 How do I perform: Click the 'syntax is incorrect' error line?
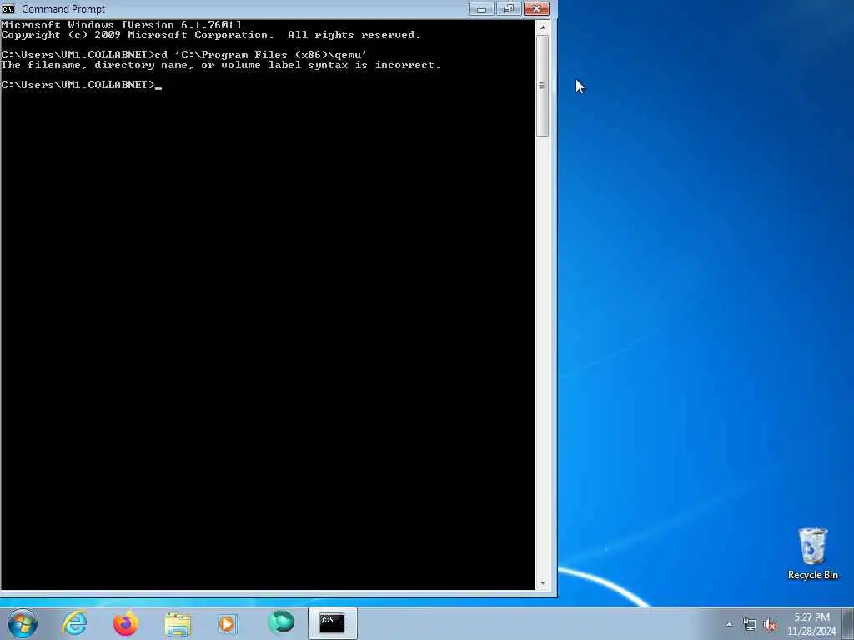click(220, 65)
